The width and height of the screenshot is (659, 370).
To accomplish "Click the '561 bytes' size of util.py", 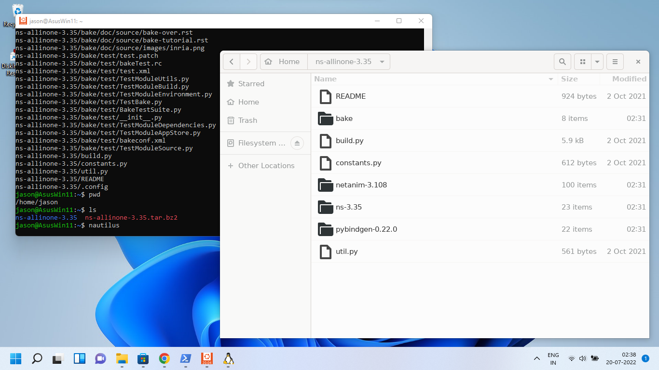I will click(x=579, y=251).
